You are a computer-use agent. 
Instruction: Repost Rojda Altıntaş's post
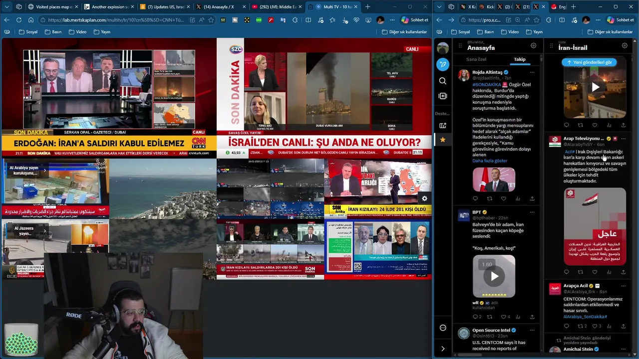pos(489,198)
